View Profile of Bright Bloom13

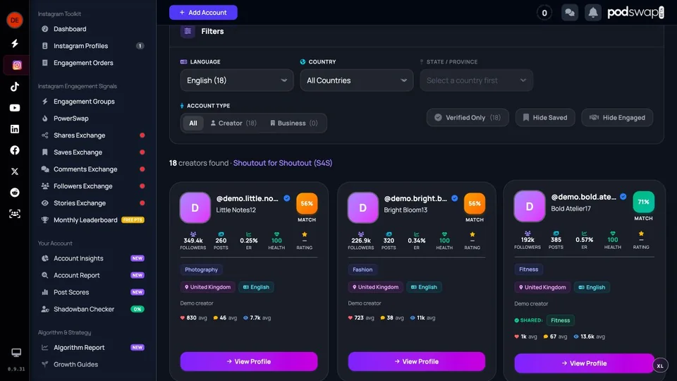(417, 361)
